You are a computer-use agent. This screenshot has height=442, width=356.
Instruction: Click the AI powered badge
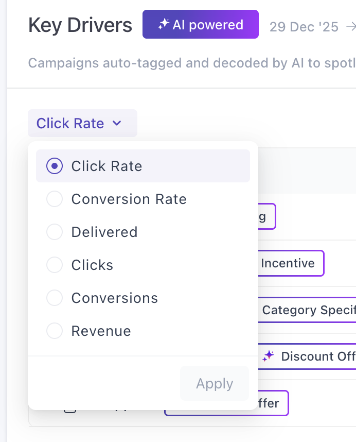tap(201, 24)
